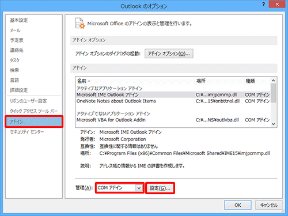Sort add-ins by 名前 column header
Screen dimensions: 288x216
[135, 81]
